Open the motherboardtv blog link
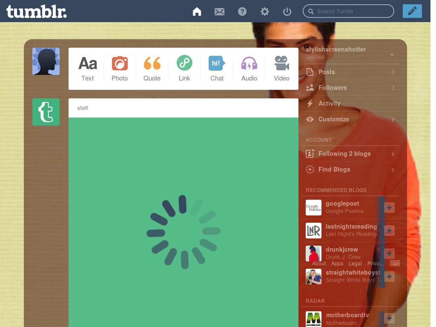 click(347, 315)
